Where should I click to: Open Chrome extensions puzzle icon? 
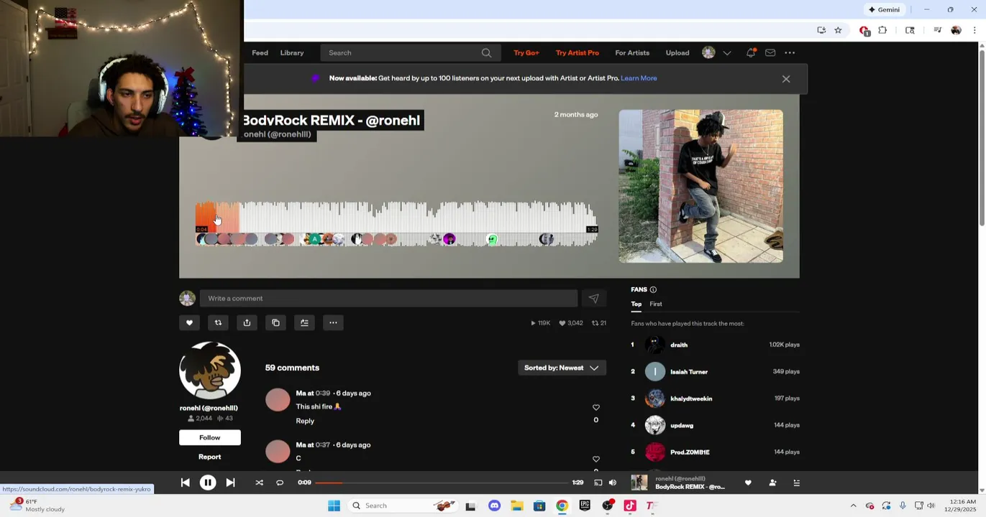coord(882,30)
